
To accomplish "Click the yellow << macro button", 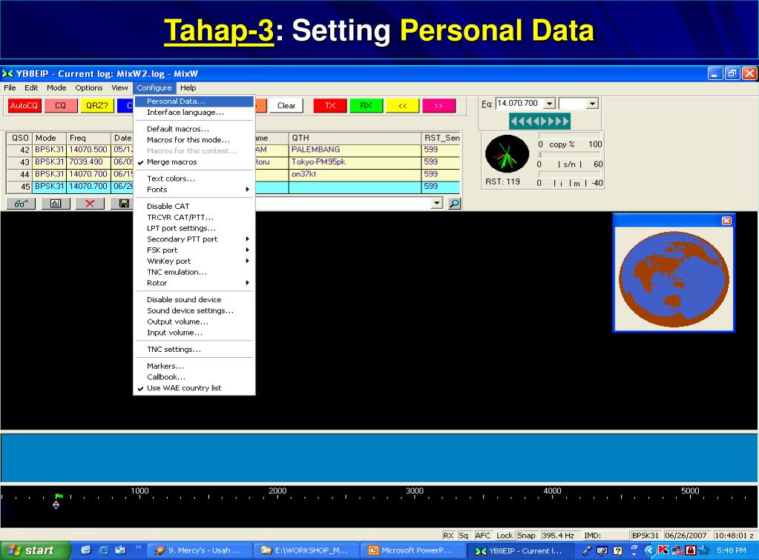I will tap(402, 105).
